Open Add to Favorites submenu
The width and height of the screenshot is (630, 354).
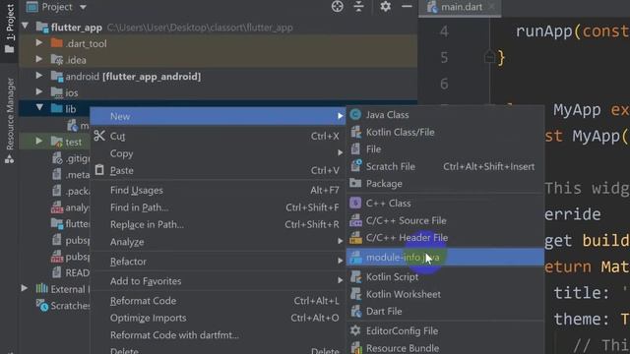pos(218,281)
